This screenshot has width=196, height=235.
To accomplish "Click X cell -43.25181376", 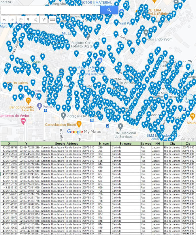I will (9, 174).
